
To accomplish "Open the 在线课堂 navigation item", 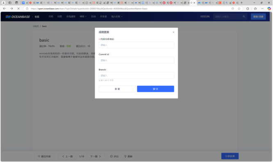I will pyautogui.click(x=71, y=16).
